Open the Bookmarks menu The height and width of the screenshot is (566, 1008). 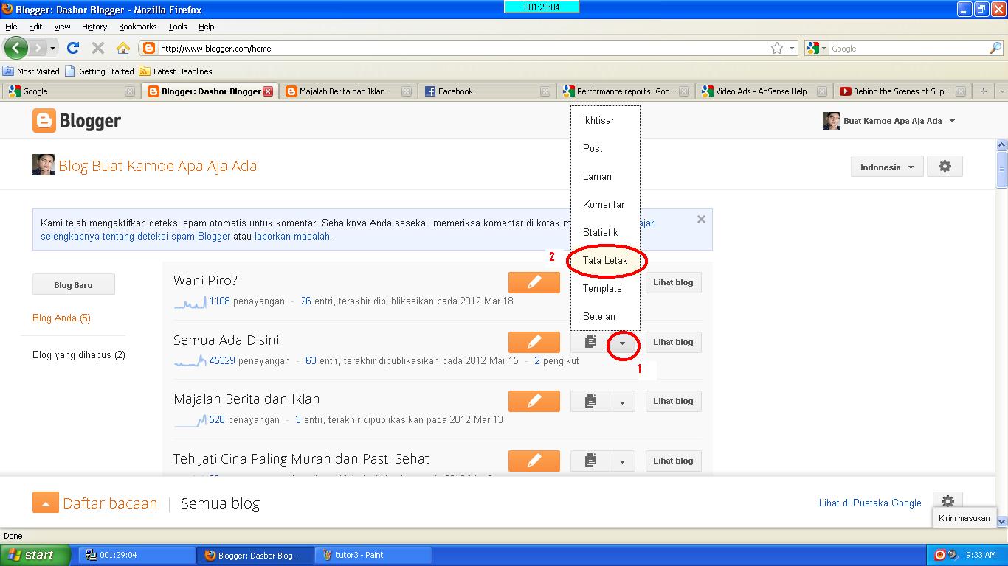pyautogui.click(x=137, y=27)
